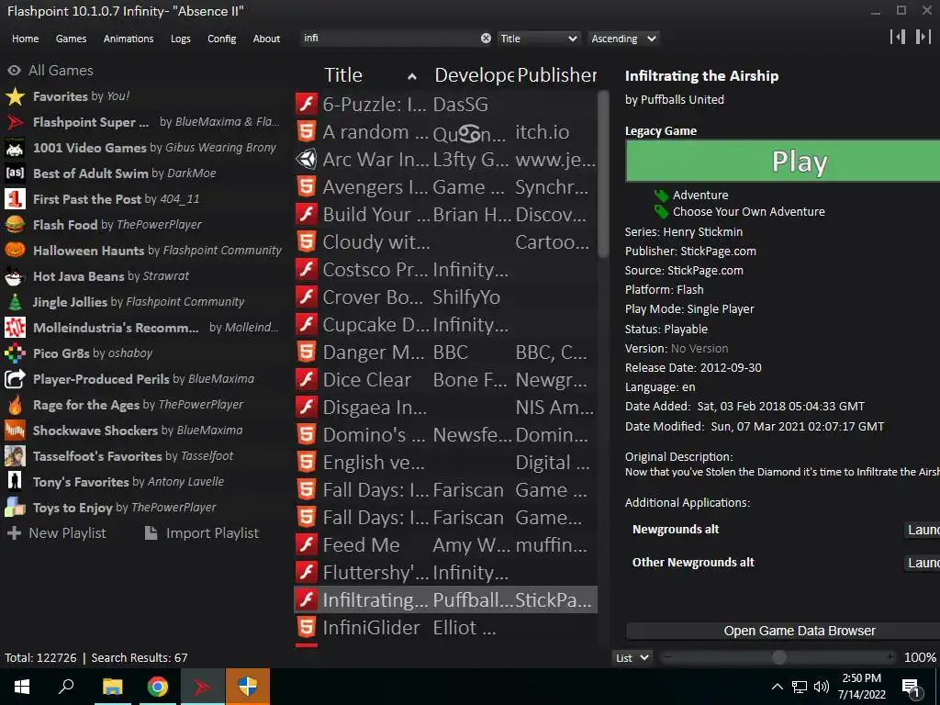Click All Games in the sidebar
Screen dimensions: 940x705
click(x=50, y=70)
